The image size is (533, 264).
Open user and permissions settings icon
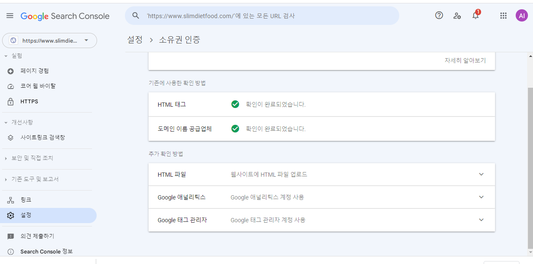(x=457, y=16)
